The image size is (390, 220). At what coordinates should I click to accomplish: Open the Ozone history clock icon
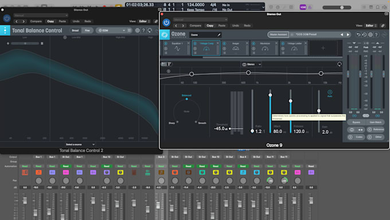tap(364, 35)
